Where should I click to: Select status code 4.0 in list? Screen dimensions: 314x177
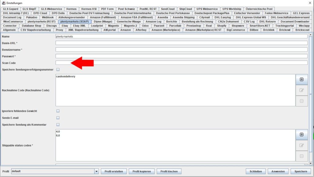[58, 132]
